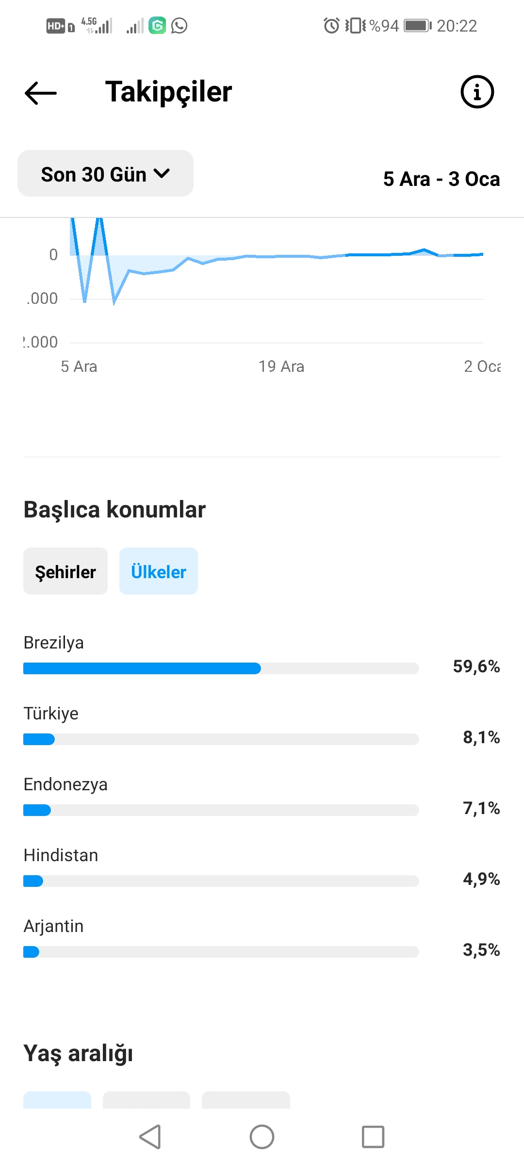Tap the alarm icon in status bar
Screen dimensions: 524x1165
click(x=331, y=25)
